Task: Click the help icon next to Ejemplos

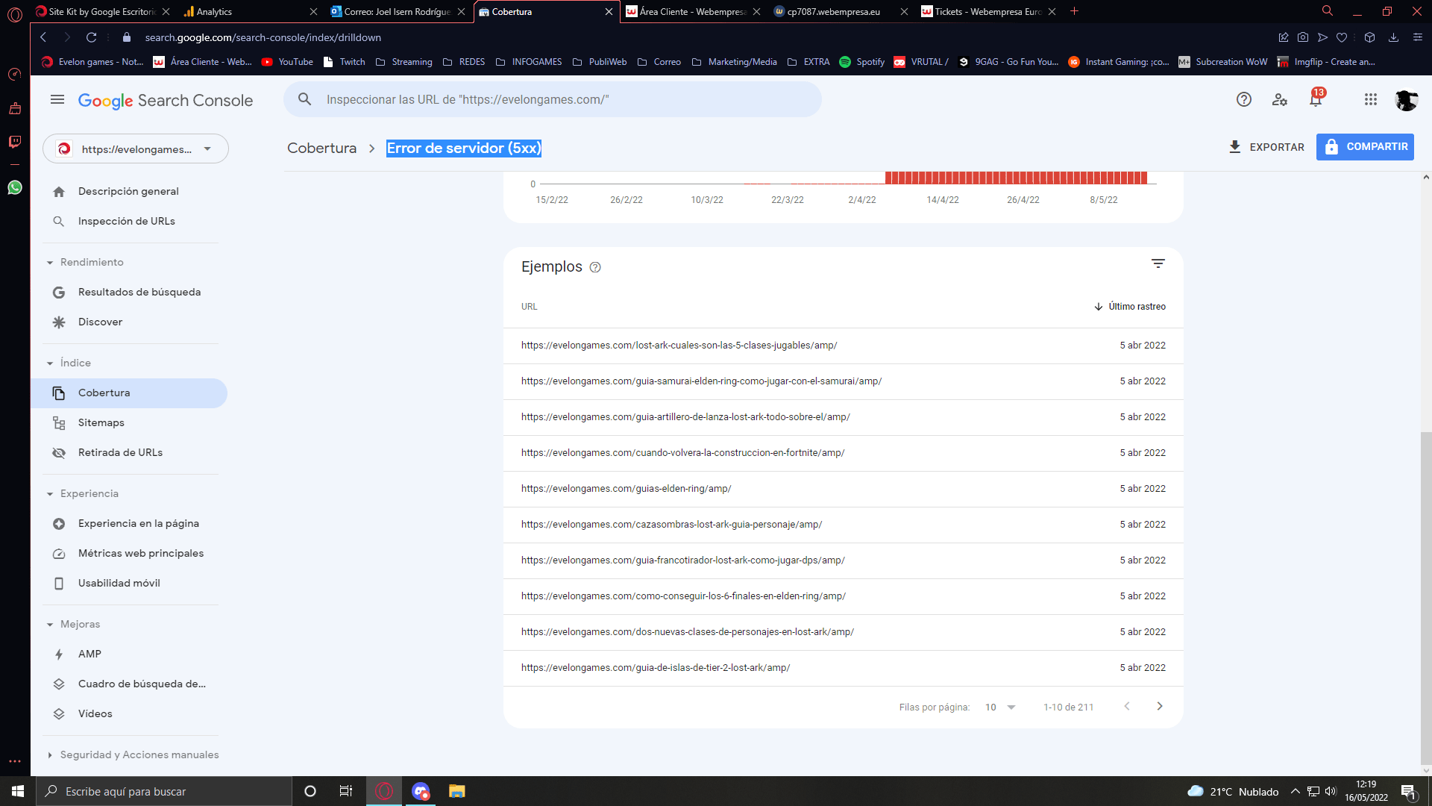Action: coord(595,267)
